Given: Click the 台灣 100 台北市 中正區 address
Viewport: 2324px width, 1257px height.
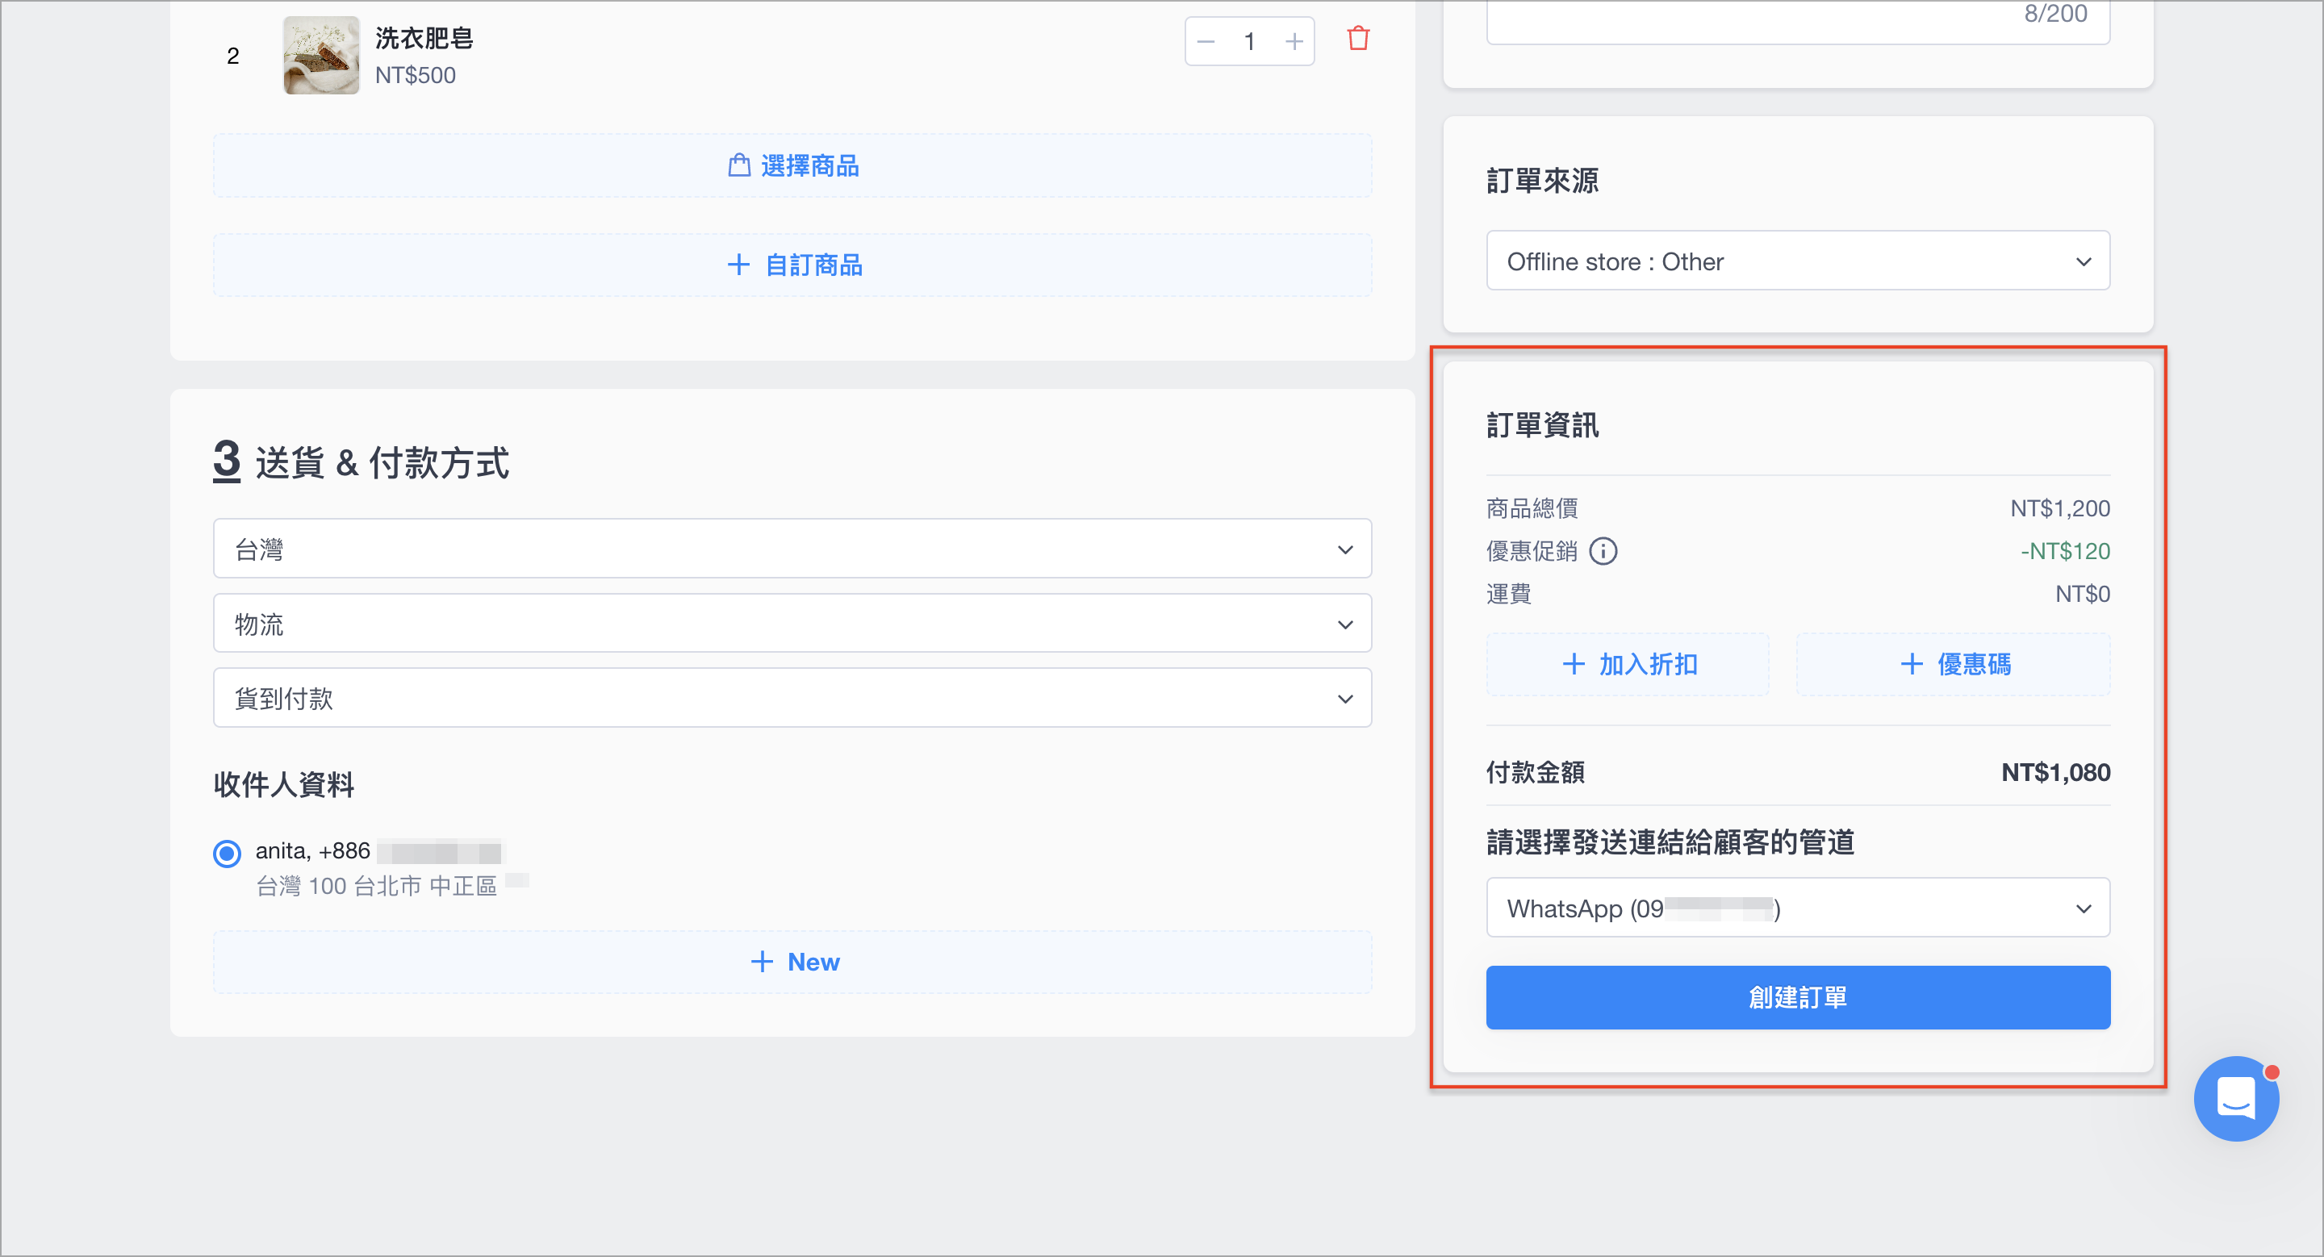Looking at the screenshot, I should pos(376,887).
